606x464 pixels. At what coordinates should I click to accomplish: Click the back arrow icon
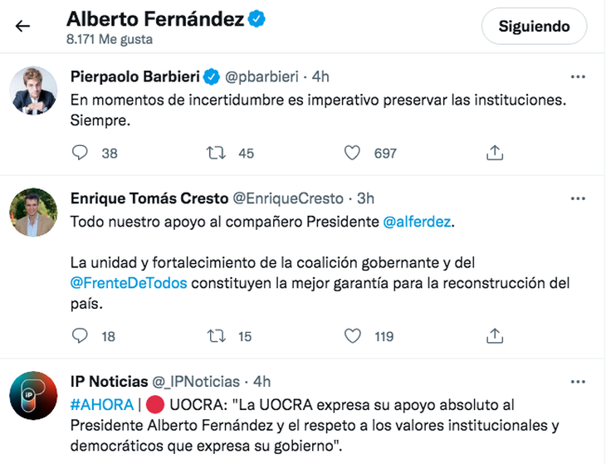coord(23,26)
